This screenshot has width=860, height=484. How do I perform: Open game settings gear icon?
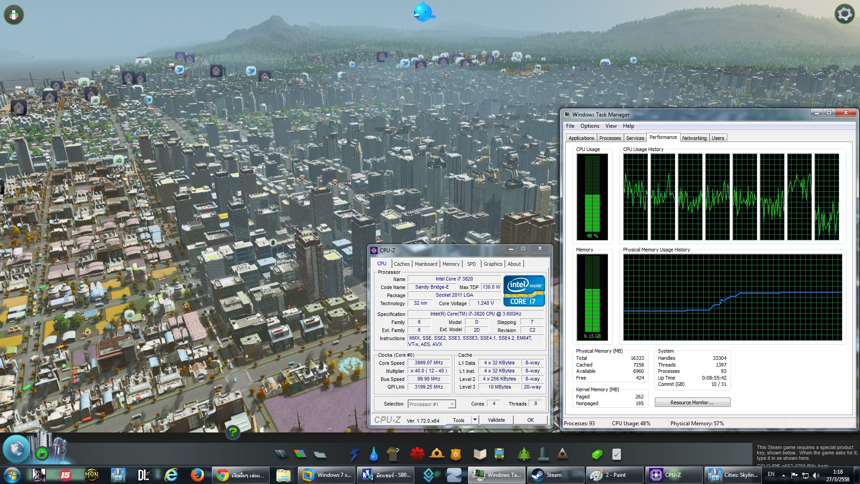point(844,14)
